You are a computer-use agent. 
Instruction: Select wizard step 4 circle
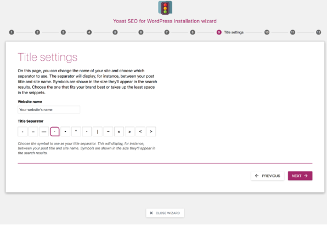(89, 32)
